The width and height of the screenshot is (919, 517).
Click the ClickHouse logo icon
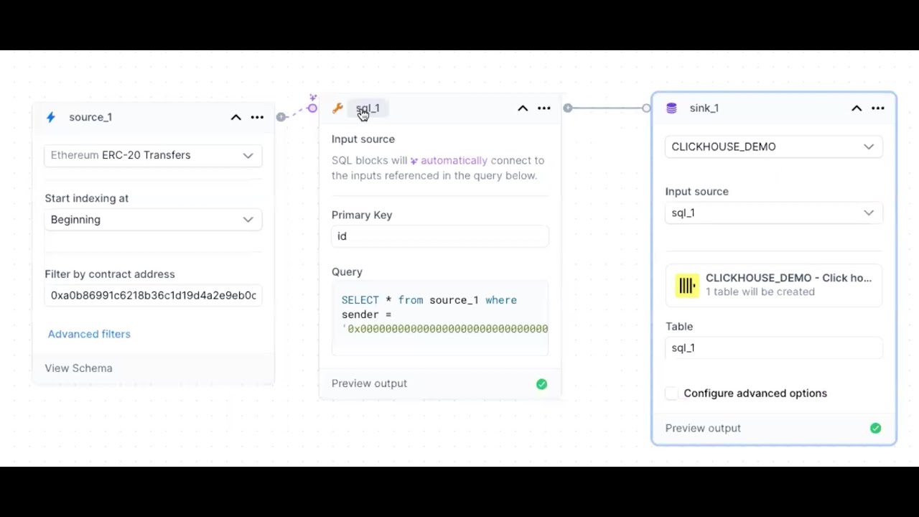pos(687,285)
